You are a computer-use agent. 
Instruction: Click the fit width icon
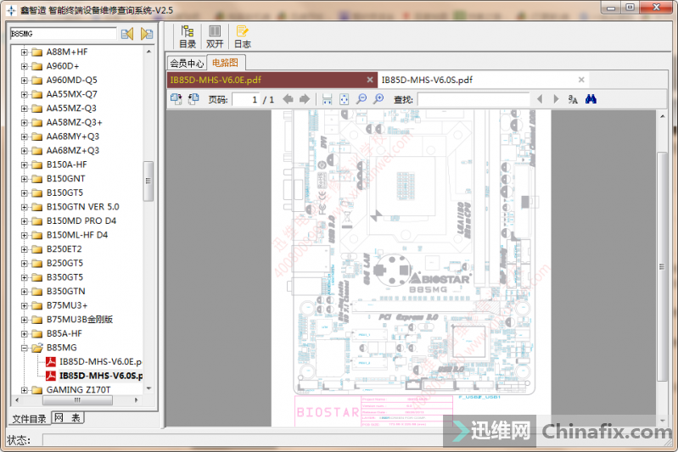coord(328,99)
